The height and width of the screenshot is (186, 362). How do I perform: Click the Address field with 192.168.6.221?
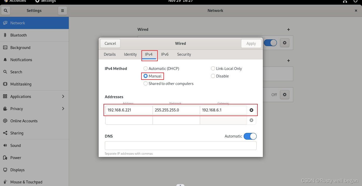coord(129,110)
